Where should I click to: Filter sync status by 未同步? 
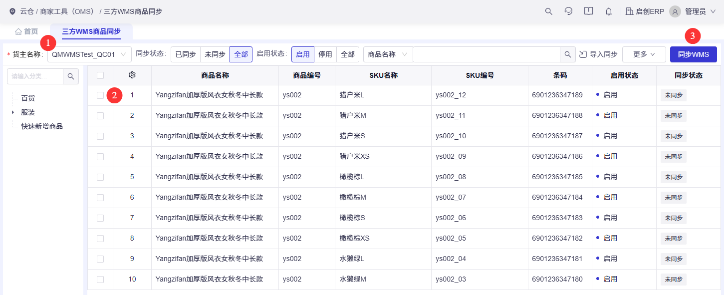pos(215,54)
